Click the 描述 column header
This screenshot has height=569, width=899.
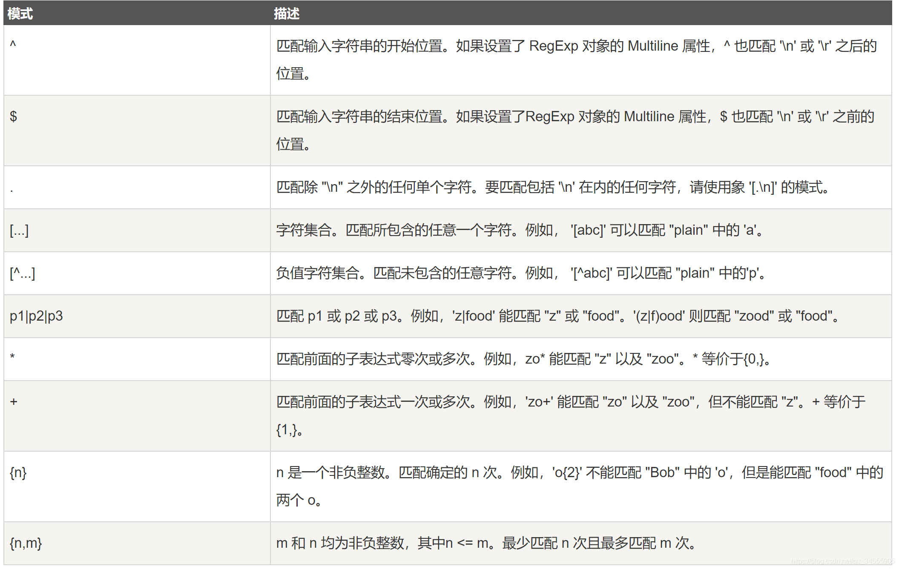pos(286,14)
